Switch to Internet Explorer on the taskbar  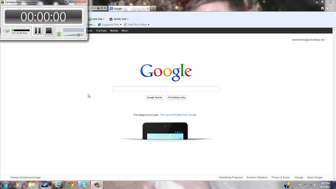click(x=58, y=185)
